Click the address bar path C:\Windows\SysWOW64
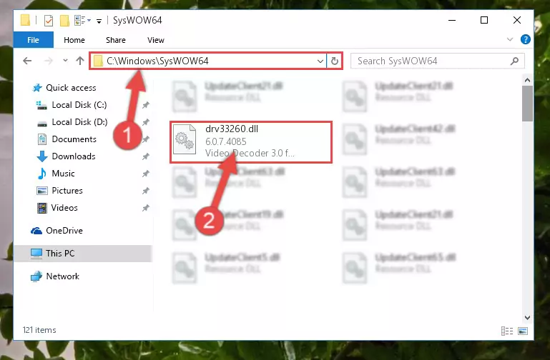The image size is (550, 360). pyautogui.click(x=157, y=61)
